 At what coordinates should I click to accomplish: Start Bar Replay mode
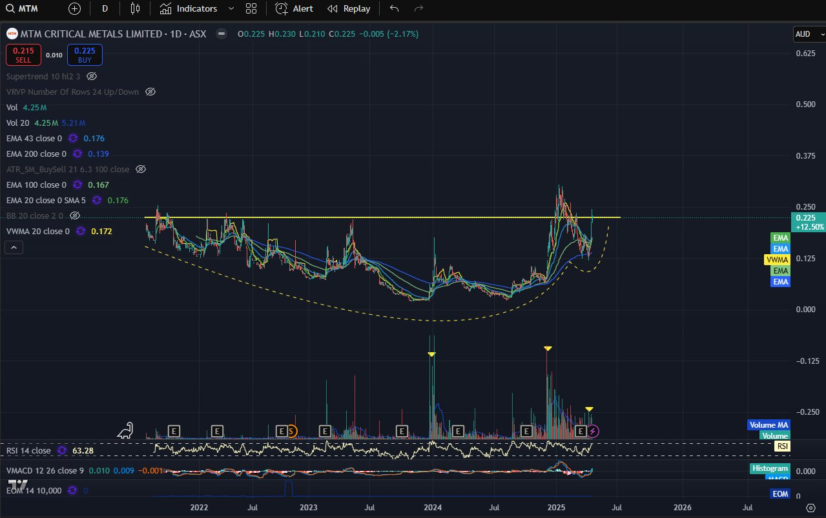click(x=349, y=8)
